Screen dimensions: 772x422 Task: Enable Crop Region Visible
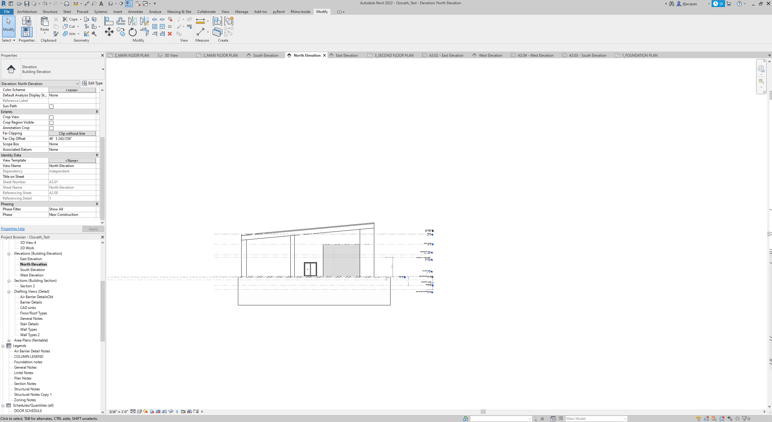click(x=51, y=123)
